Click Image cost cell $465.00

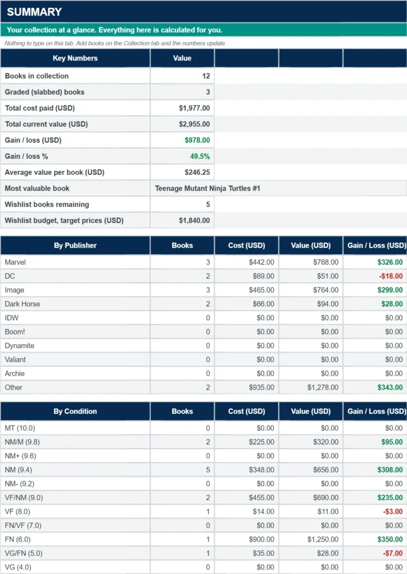point(247,290)
